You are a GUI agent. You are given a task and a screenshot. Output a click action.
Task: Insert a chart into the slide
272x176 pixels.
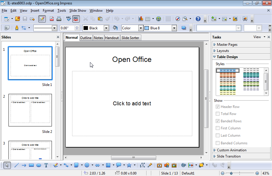tap(141, 18)
